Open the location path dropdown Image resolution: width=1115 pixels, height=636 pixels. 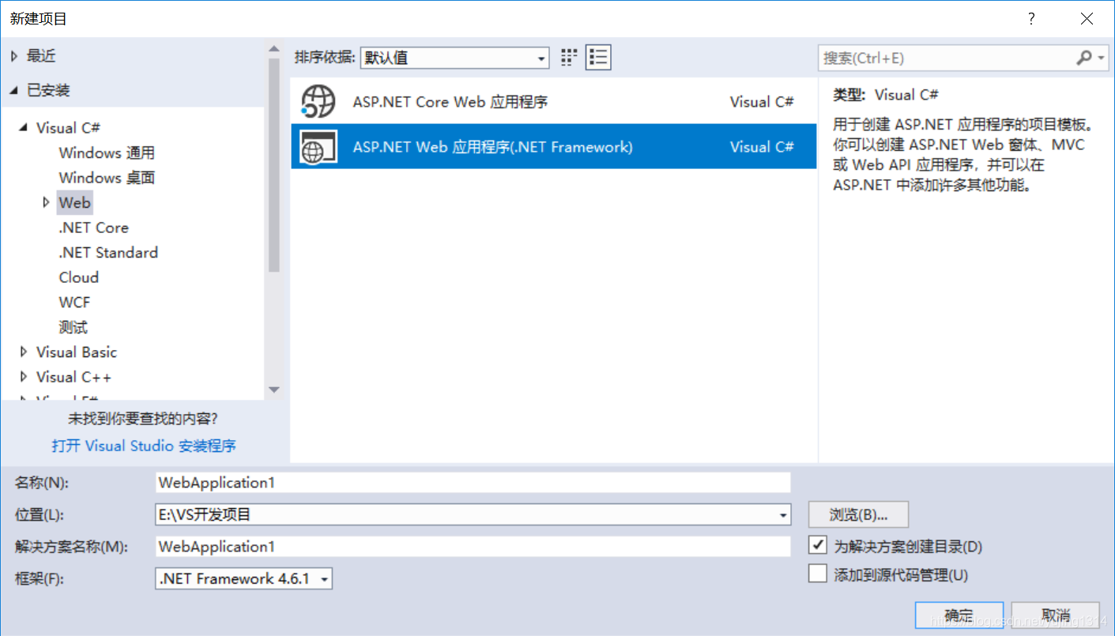coord(783,515)
